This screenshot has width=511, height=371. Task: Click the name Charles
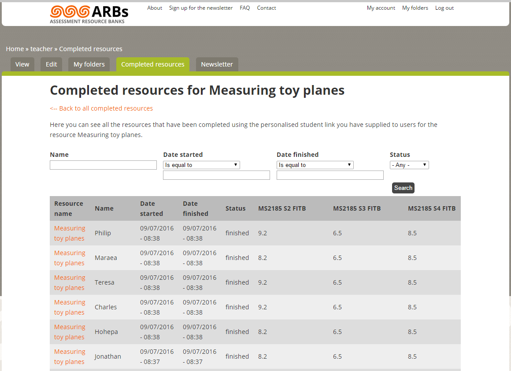coord(106,307)
